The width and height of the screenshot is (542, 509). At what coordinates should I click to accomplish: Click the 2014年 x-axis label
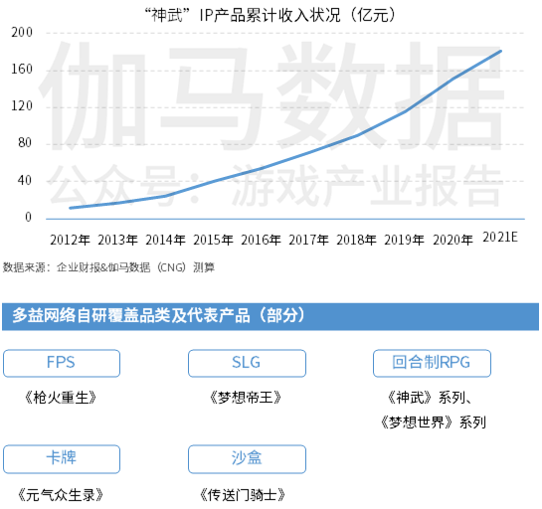click(165, 240)
